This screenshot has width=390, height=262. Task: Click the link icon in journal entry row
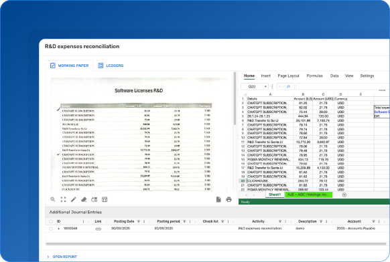click(99, 229)
